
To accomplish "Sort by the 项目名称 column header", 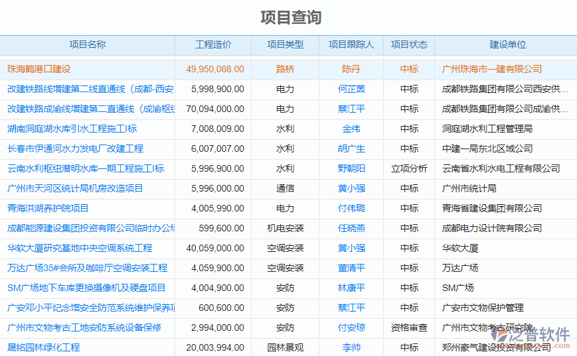I will pyautogui.click(x=87, y=45).
